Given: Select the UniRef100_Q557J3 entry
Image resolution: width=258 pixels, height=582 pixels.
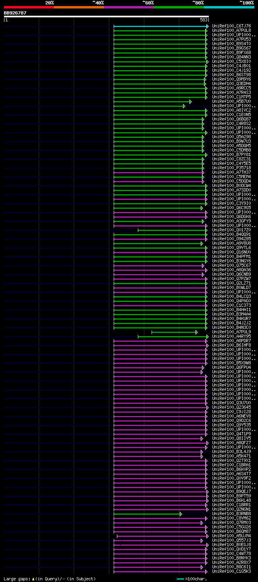Looking at the screenshot, I should tap(231, 540).
